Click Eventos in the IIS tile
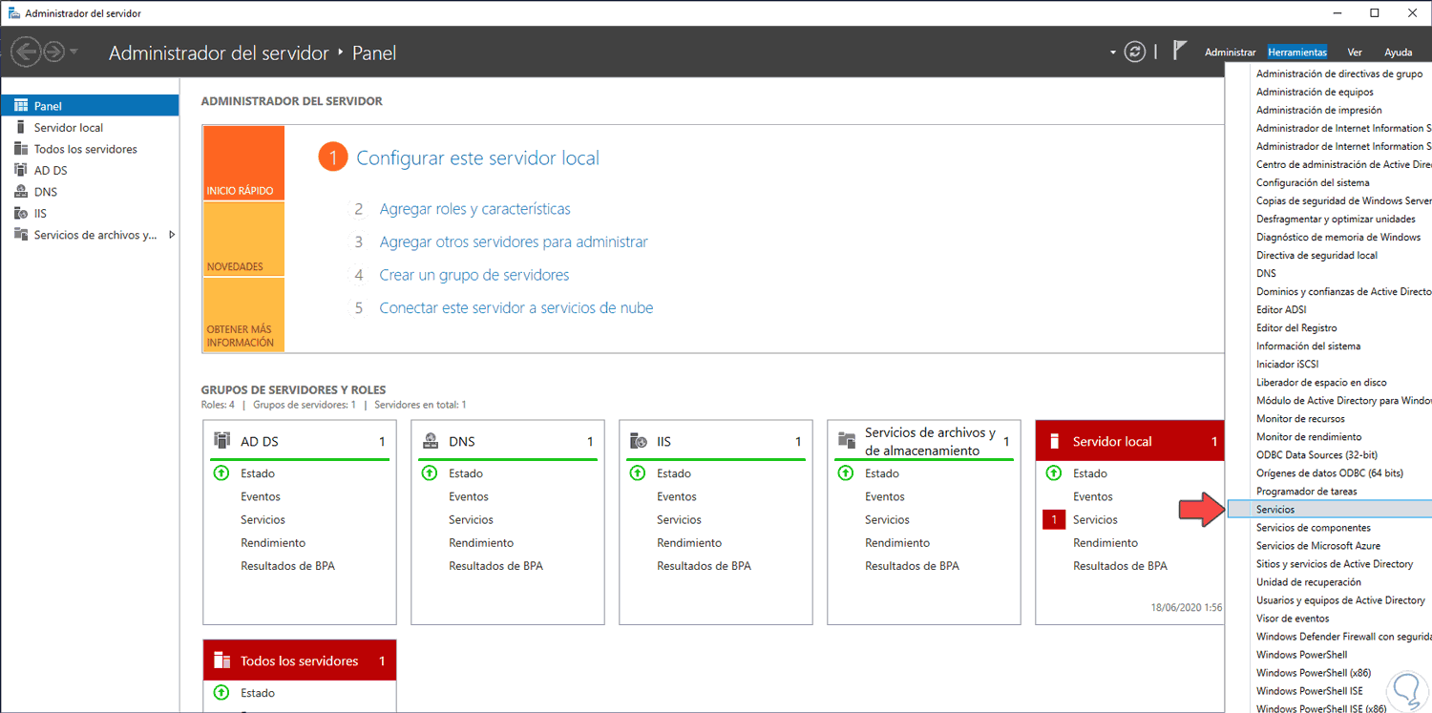 click(677, 496)
